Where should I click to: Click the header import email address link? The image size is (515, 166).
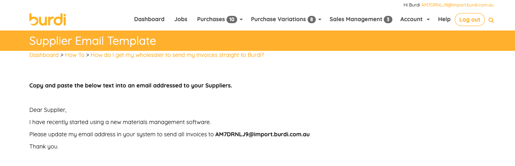point(458,5)
